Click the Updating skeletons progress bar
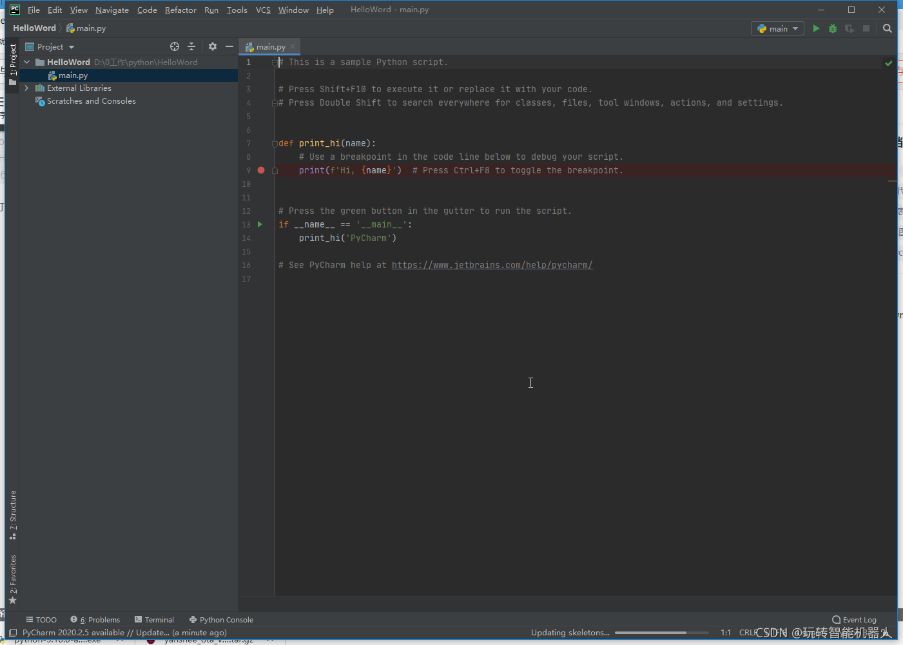The height and width of the screenshot is (645, 903). click(662, 633)
